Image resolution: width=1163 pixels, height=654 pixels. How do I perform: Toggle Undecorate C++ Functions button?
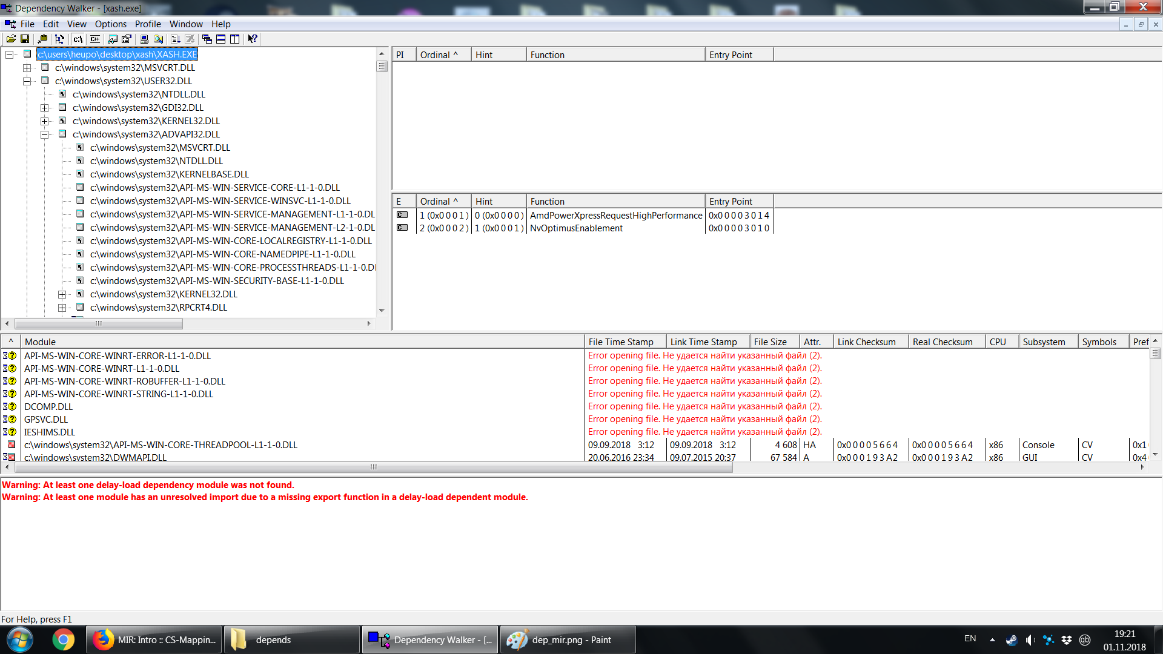tap(95, 39)
